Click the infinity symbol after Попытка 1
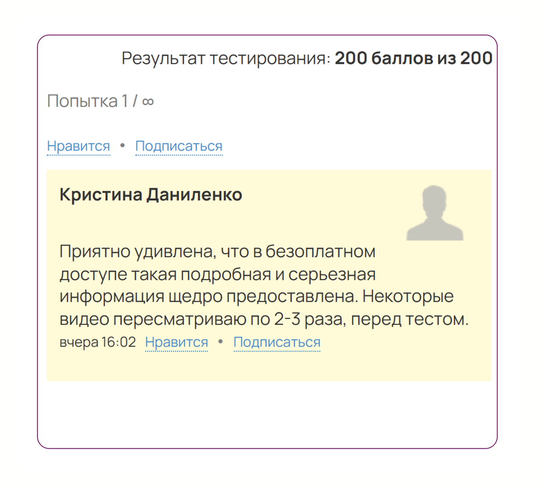Image resolution: width=540 pixels, height=491 pixels. pyautogui.click(x=148, y=102)
